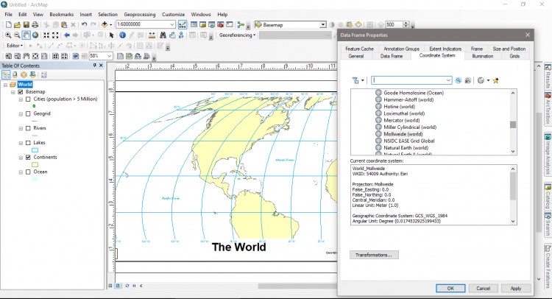Open the Bookmarks menu
The width and height of the screenshot is (552, 299).
pyautogui.click(x=62, y=15)
